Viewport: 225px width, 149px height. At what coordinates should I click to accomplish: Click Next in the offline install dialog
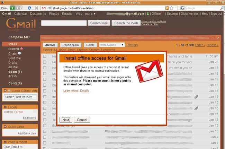click(x=66, y=120)
